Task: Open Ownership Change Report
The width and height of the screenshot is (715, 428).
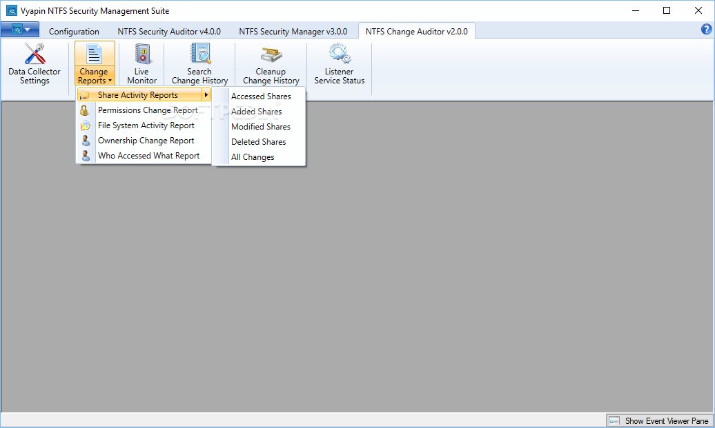Action: (144, 140)
